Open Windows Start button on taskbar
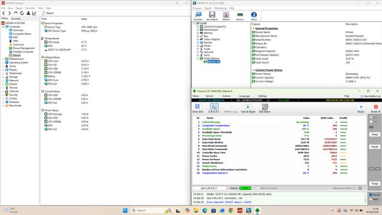 coord(125,211)
